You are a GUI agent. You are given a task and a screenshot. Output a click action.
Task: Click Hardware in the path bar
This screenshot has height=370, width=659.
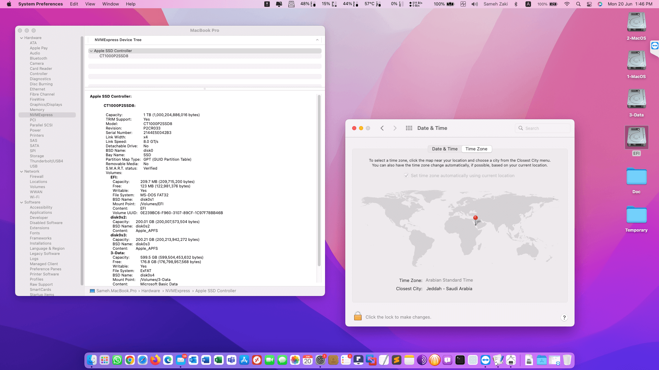click(x=151, y=291)
